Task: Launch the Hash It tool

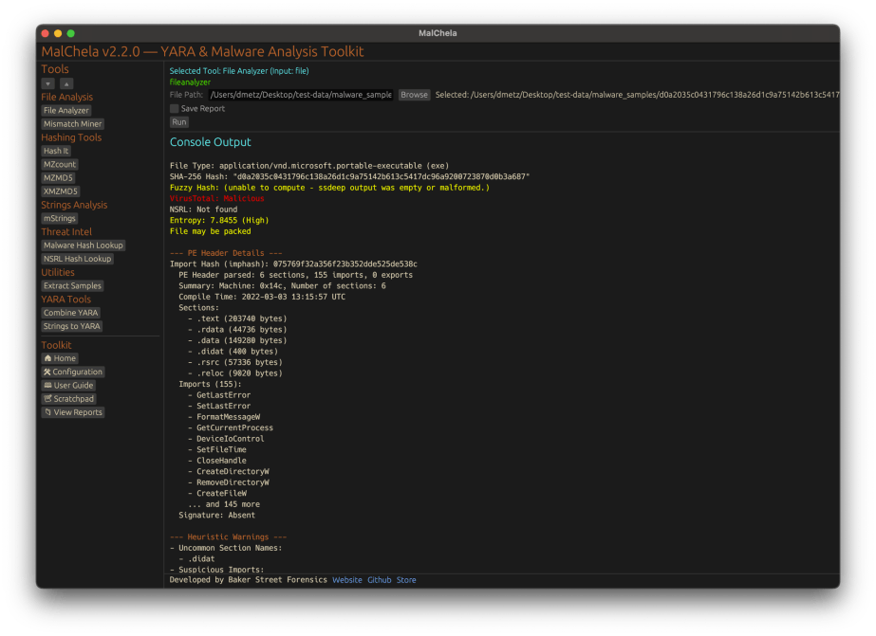Action: (56, 151)
